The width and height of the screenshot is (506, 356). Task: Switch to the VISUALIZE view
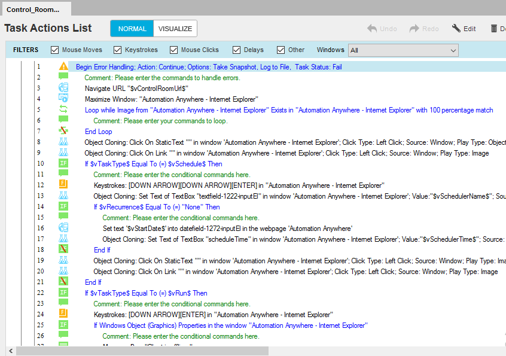(175, 29)
